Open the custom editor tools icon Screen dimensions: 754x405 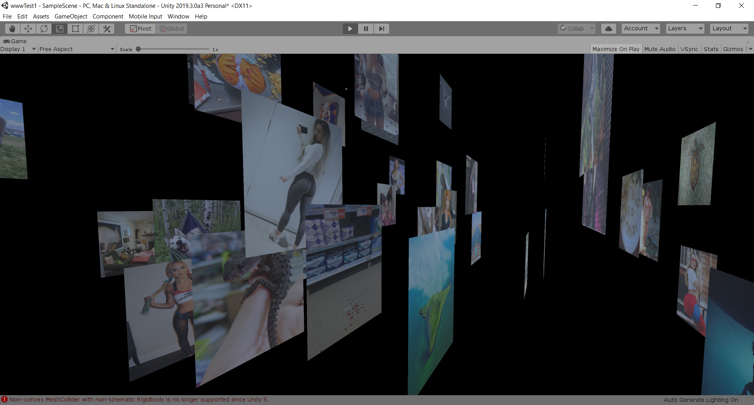pos(107,29)
